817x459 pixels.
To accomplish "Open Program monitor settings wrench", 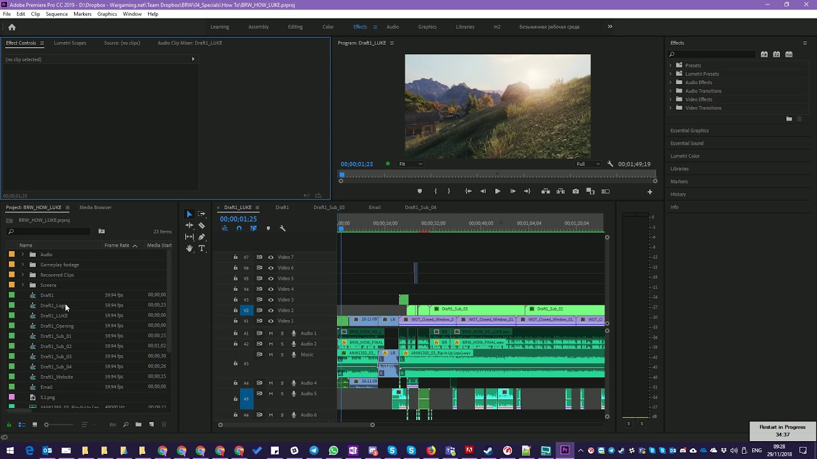I will [x=610, y=164].
